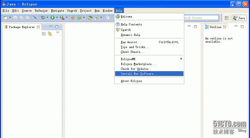250x138 pixels.
Task: Click the Search flashlight toolbar icon
Action: click(97, 18)
